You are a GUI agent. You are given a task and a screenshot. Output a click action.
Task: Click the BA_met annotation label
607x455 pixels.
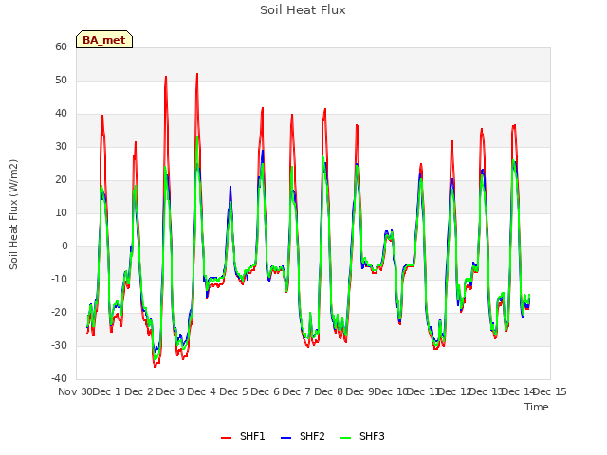point(104,40)
